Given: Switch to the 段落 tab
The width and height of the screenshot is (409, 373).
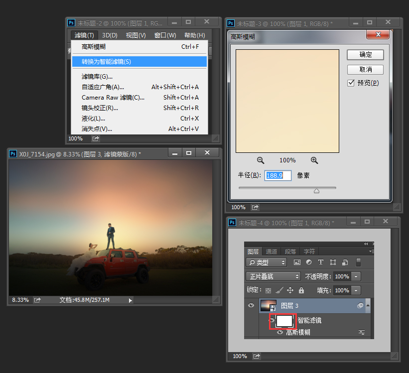Looking at the screenshot, I should (x=290, y=251).
